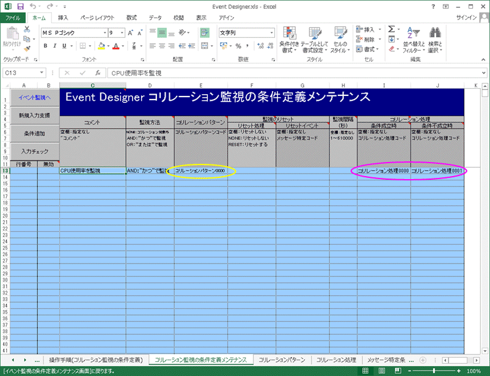
Task: Toggle Underline formatting
Action: [x=64, y=46]
